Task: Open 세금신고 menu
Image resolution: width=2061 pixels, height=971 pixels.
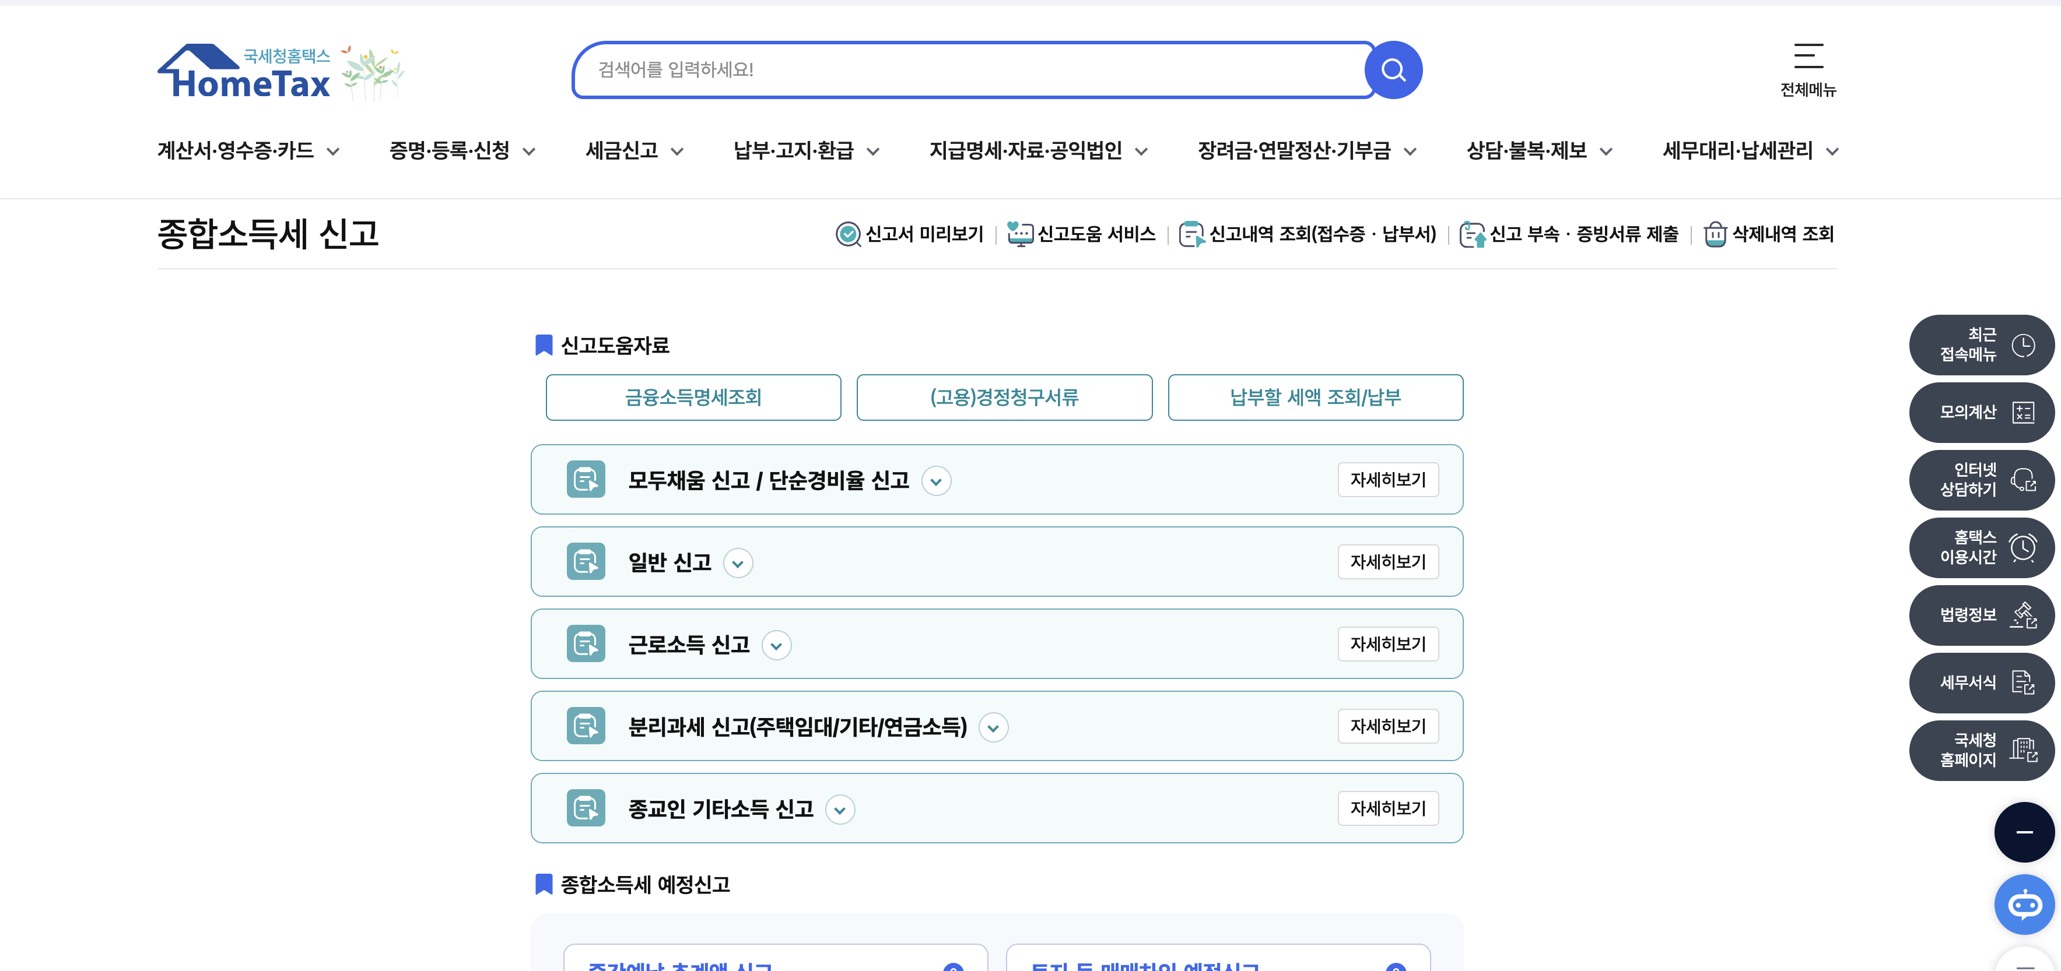Action: tap(634, 150)
